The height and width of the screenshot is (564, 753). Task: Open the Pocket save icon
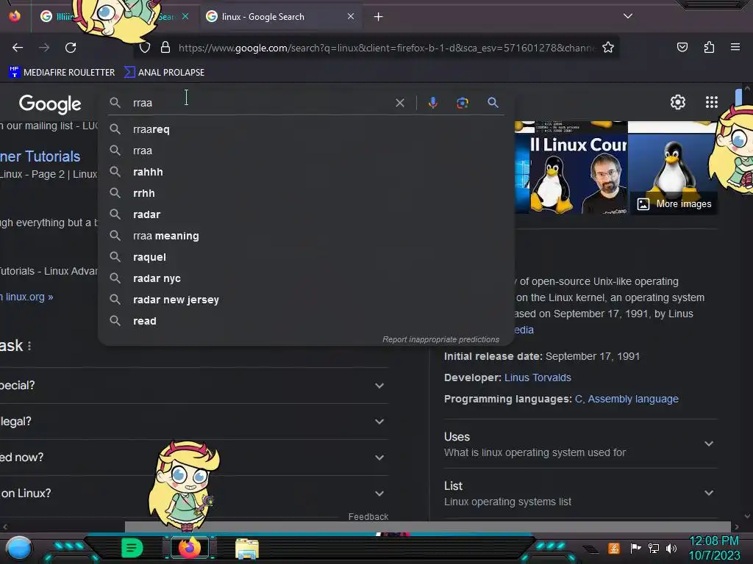pos(682,47)
